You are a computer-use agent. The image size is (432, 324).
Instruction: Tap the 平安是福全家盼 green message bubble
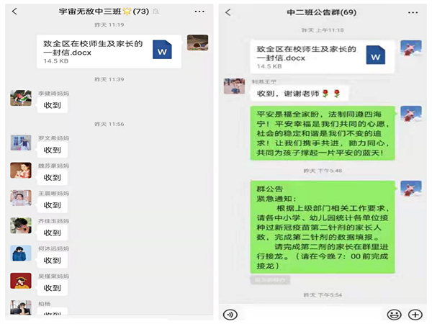click(323, 133)
